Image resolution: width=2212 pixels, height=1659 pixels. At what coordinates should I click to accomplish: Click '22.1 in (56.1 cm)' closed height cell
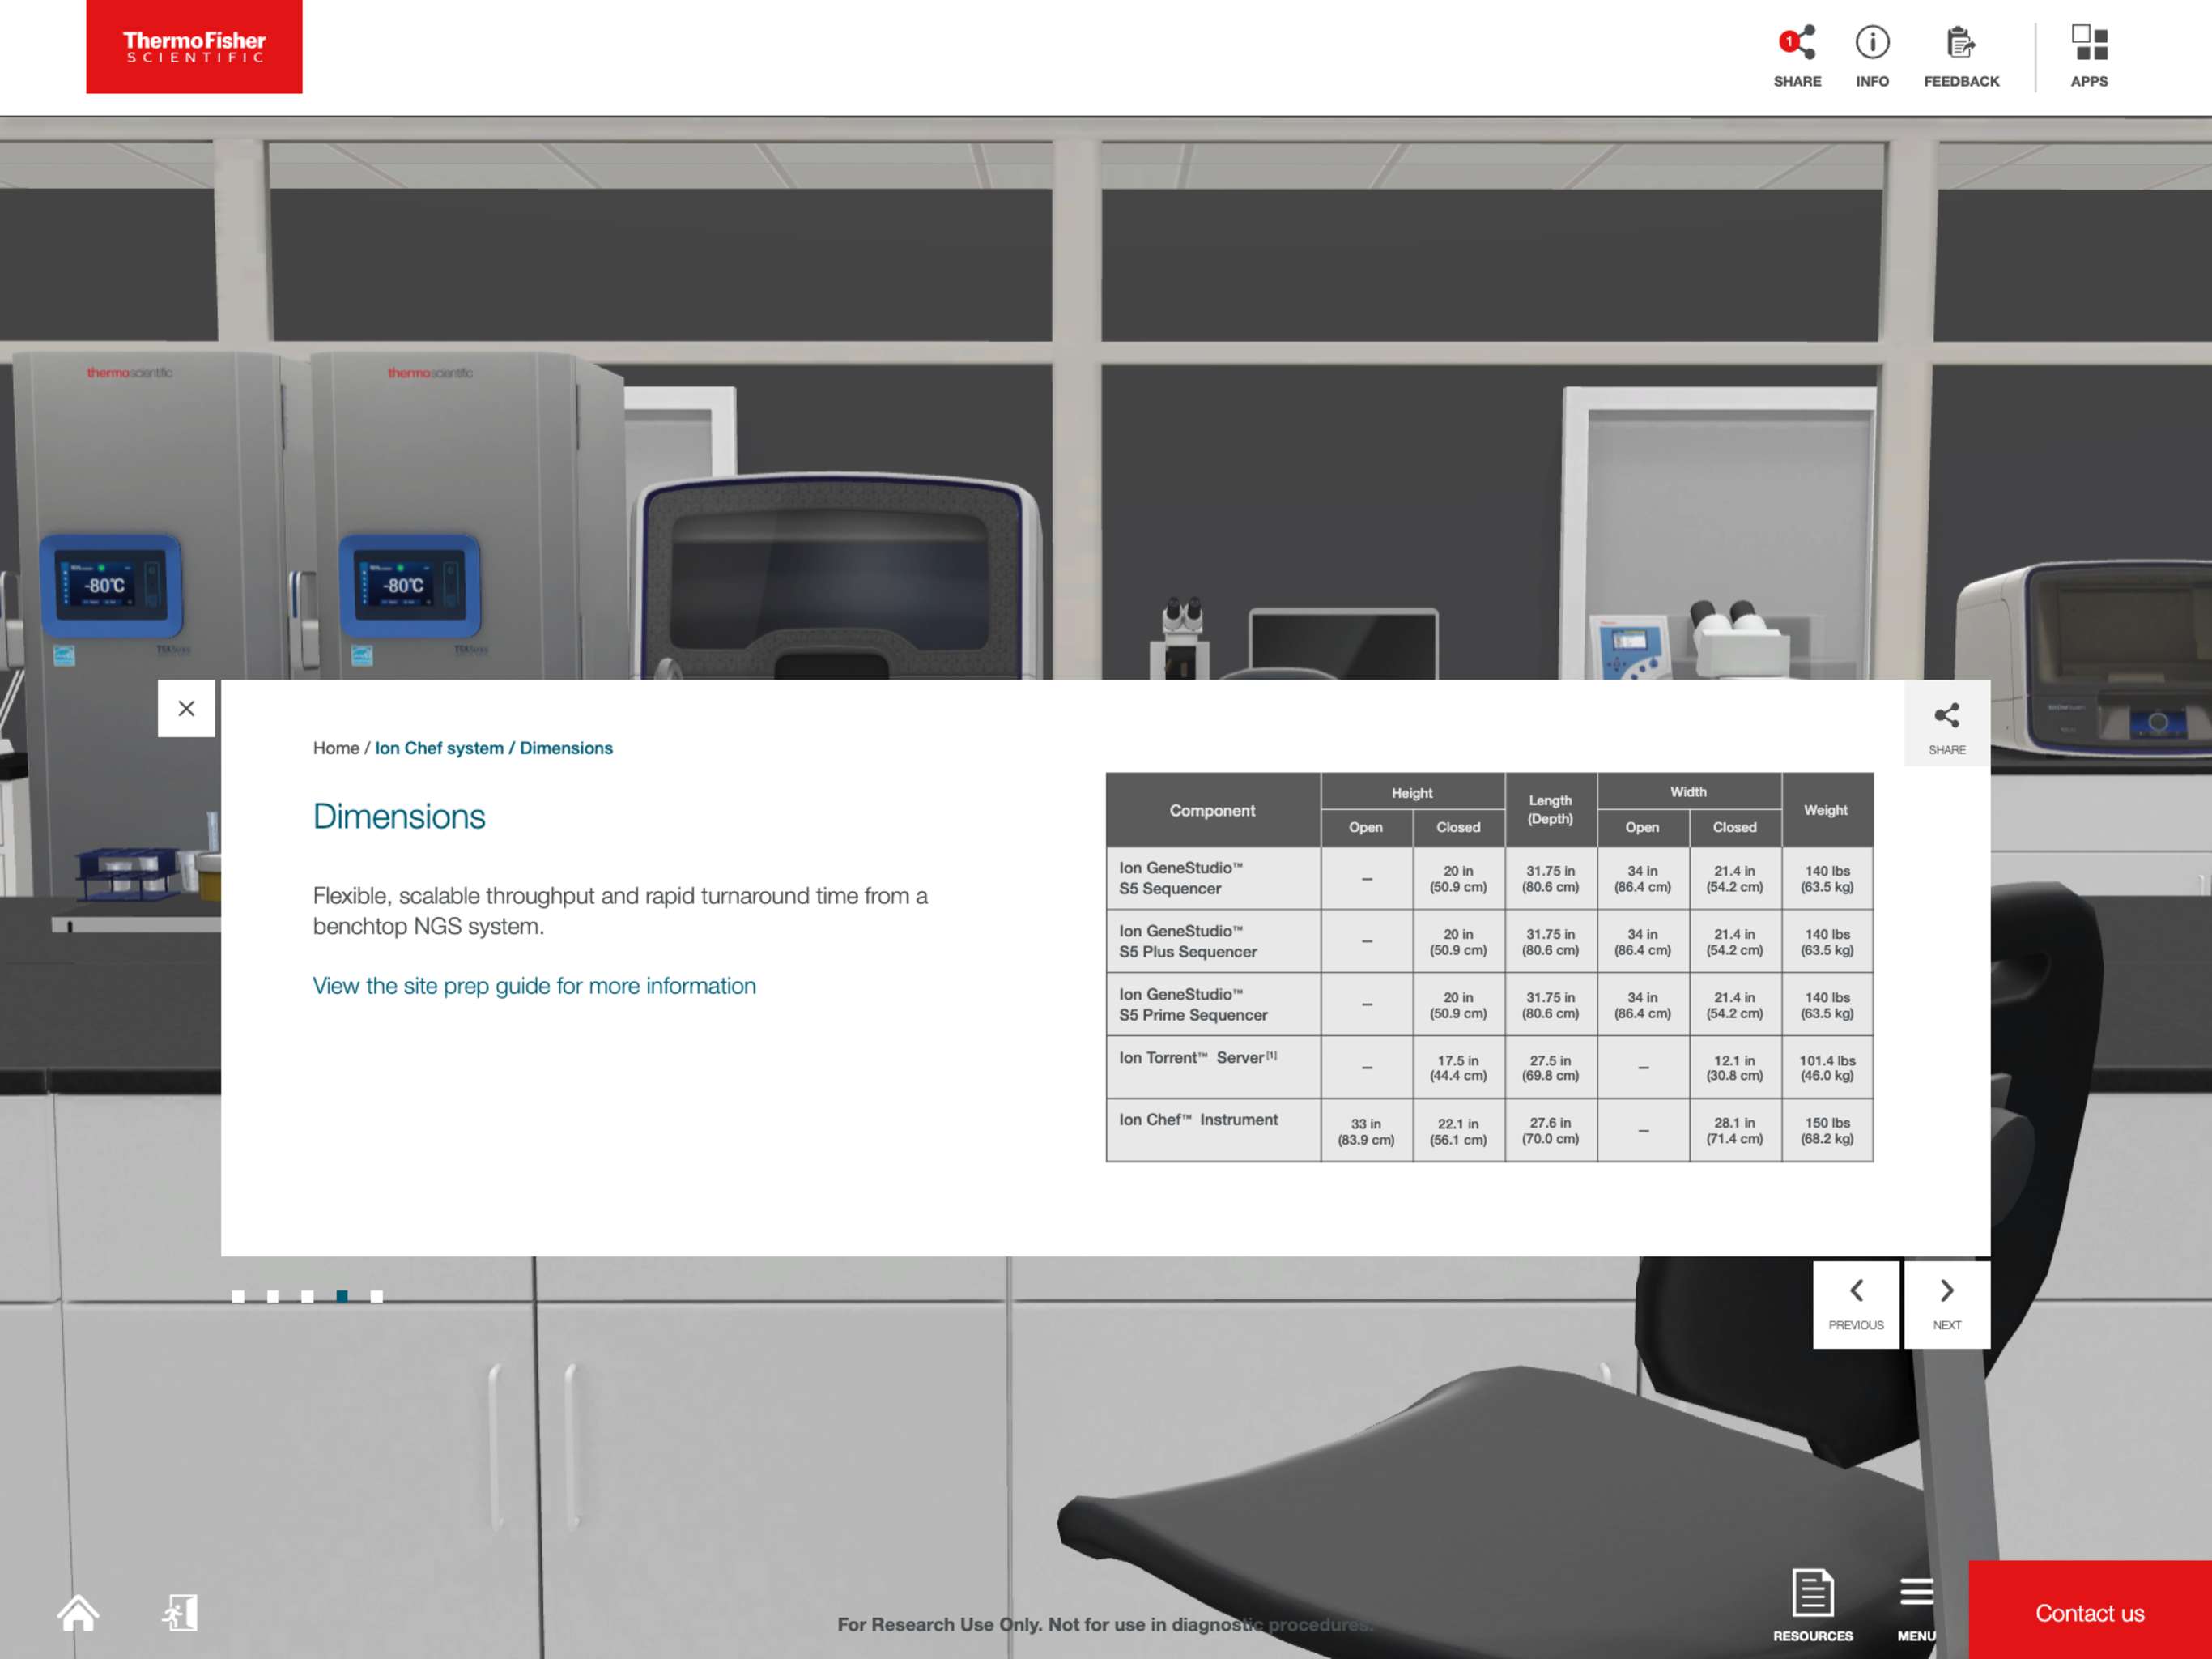(1458, 1132)
